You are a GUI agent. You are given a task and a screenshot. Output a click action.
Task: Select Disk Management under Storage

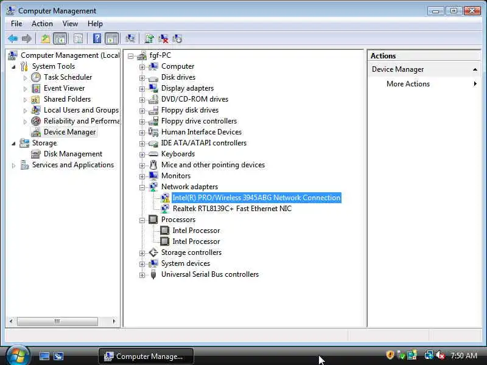coord(72,154)
